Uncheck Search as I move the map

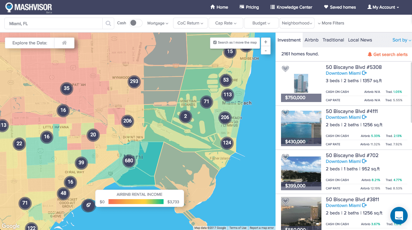(x=215, y=43)
